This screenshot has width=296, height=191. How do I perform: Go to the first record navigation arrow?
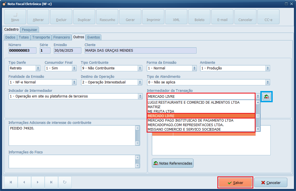click(11, 182)
